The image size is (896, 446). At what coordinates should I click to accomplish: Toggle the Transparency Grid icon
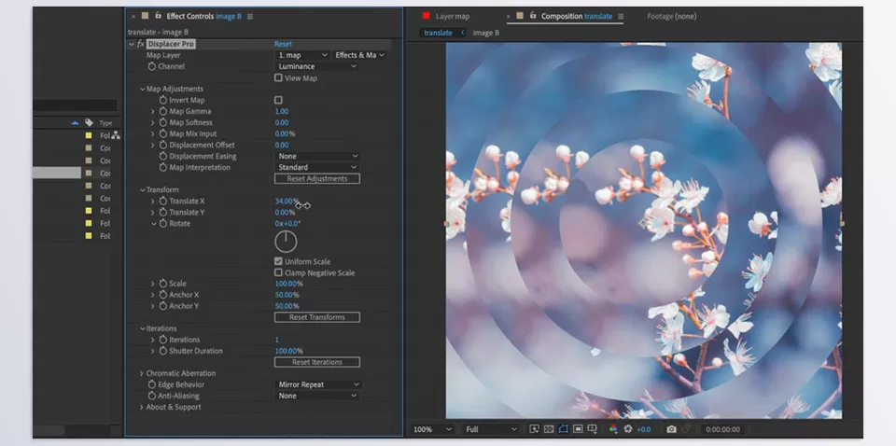pos(549,429)
